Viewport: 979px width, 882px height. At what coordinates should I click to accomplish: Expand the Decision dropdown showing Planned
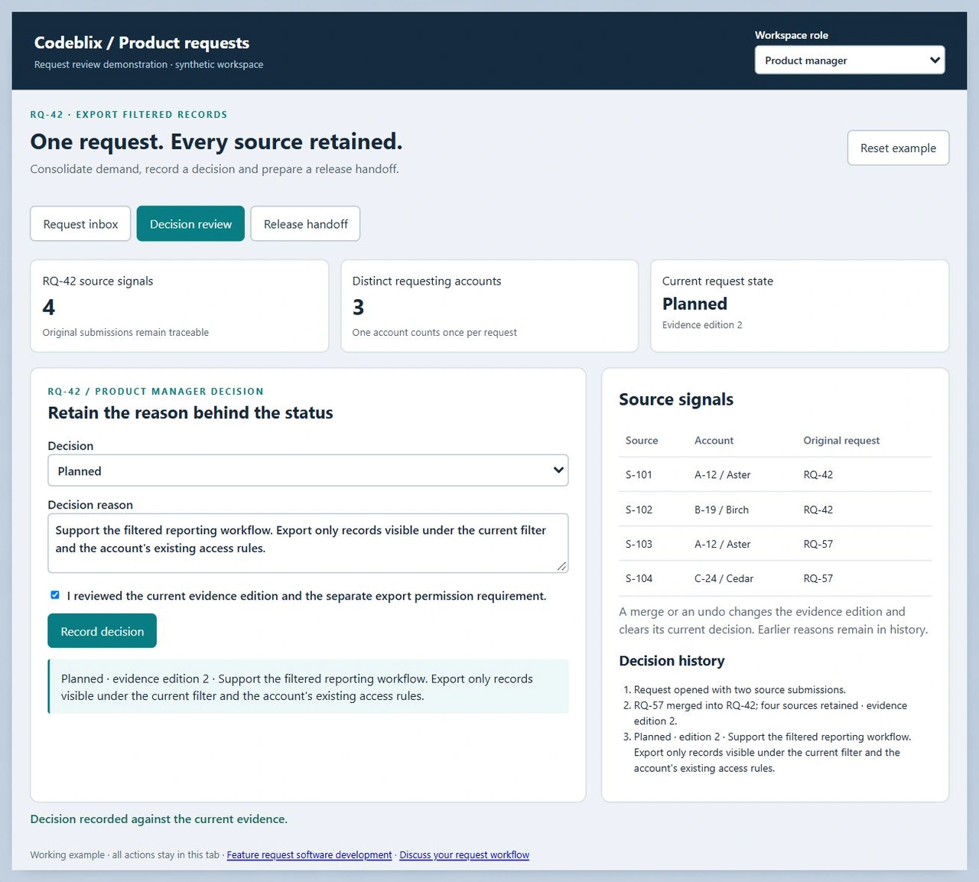[x=307, y=470]
